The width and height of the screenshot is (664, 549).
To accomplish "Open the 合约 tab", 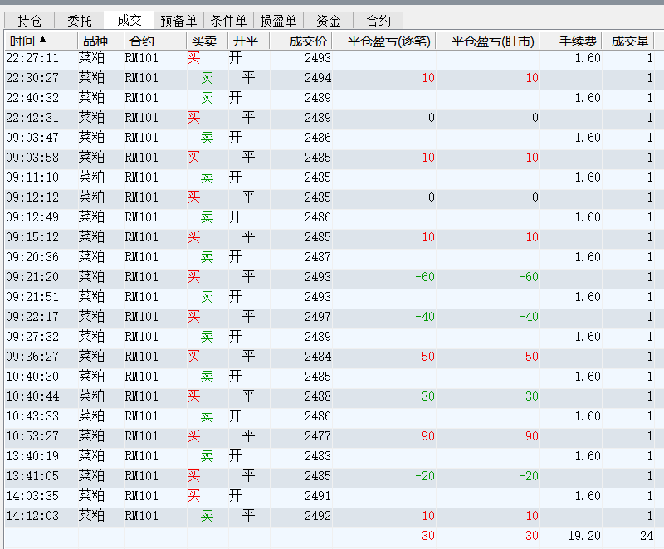I will tap(378, 20).
